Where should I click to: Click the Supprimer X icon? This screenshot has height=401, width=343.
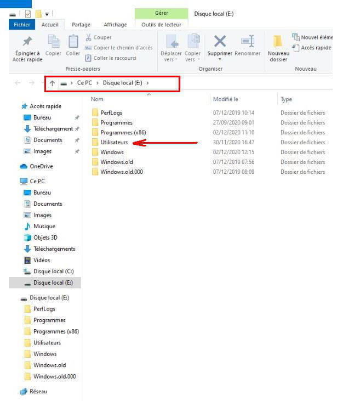(220, 41)
